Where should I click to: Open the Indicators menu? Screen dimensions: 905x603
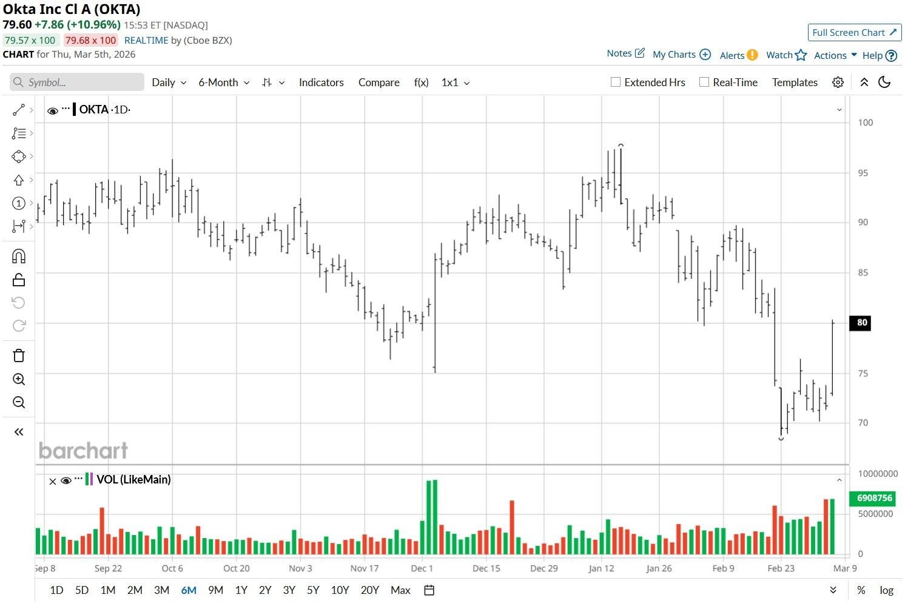321,83
